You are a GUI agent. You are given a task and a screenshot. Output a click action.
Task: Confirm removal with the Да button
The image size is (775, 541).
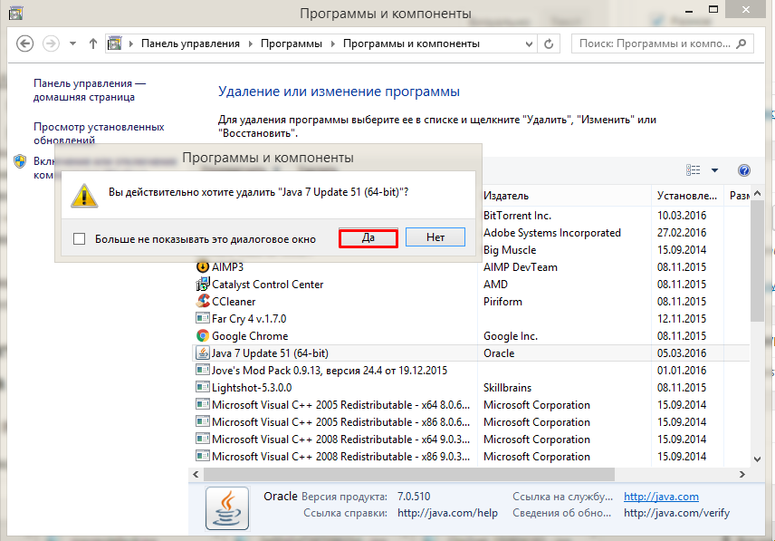coord(368,237)
